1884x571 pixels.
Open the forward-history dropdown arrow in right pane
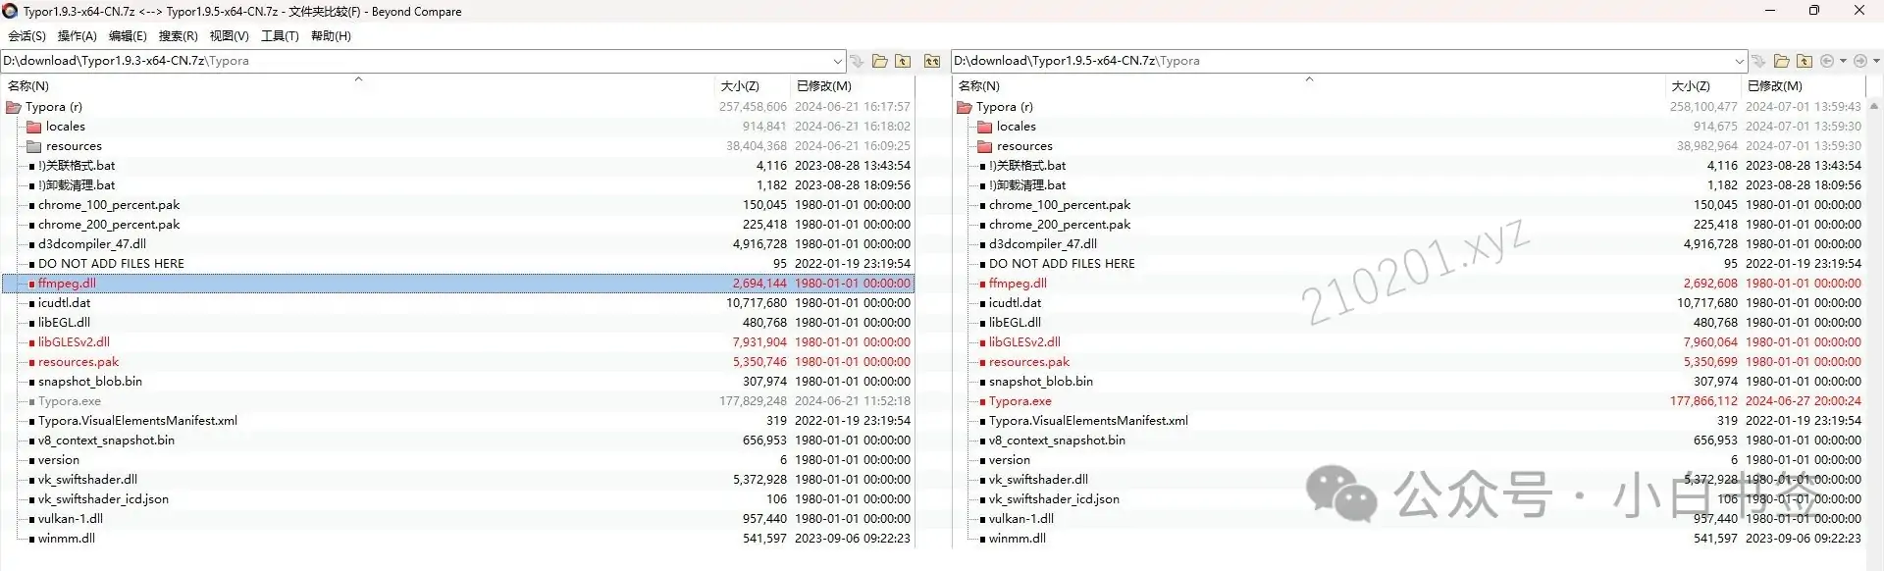(x=1875, y=61)
